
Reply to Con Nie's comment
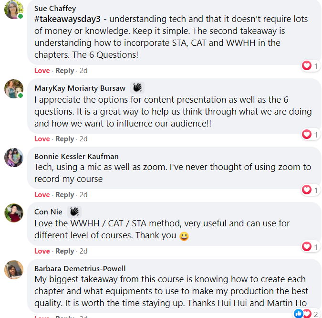point(64,251)
